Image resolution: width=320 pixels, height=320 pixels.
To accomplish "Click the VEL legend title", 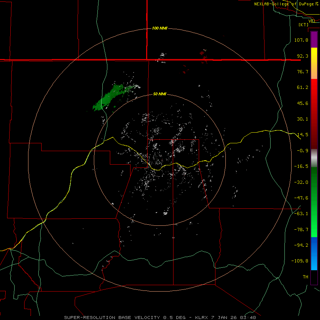I will pos(312,21).
